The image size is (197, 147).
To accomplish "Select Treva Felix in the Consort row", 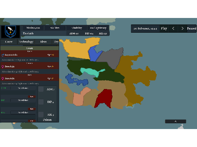I will pyautogui.click(x=9, y=67).
